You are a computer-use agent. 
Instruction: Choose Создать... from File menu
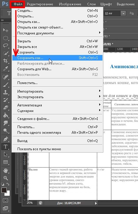58,11
